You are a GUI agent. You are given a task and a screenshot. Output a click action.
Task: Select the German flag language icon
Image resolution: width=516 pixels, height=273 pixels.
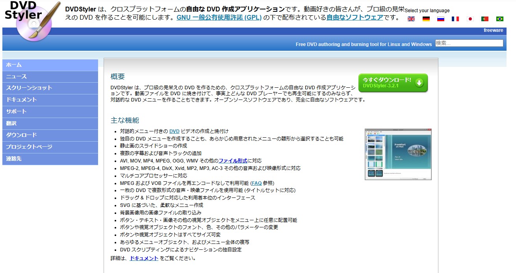coord(426,19)
